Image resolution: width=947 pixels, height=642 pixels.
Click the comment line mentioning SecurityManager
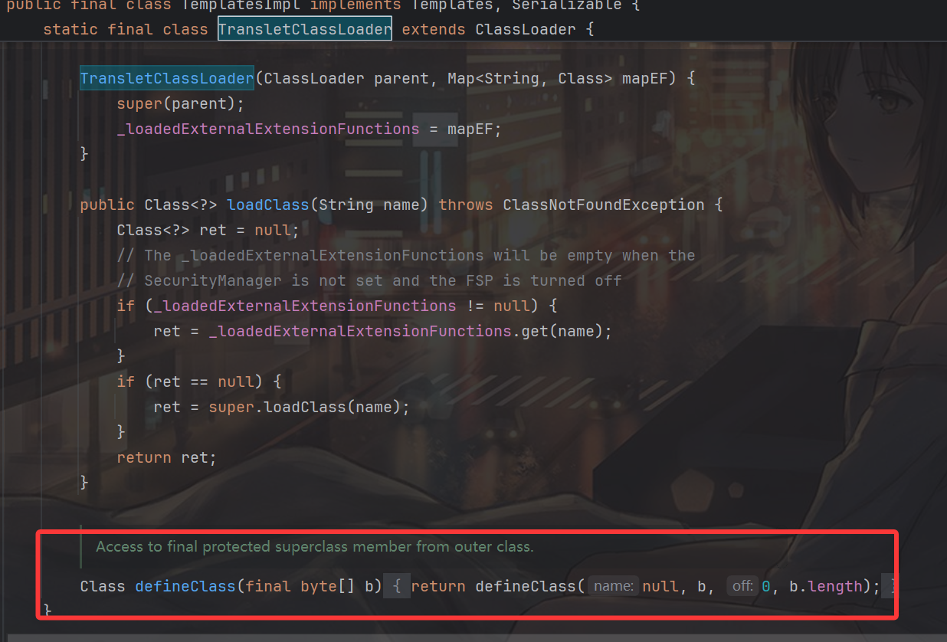click(368, 281)
